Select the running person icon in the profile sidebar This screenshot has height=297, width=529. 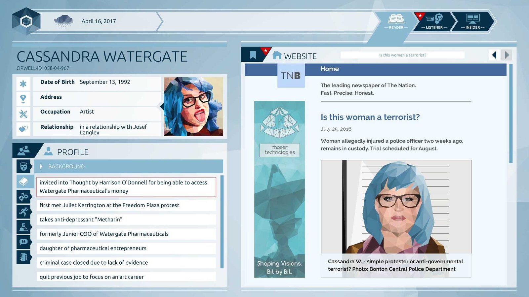pos(23,212)
